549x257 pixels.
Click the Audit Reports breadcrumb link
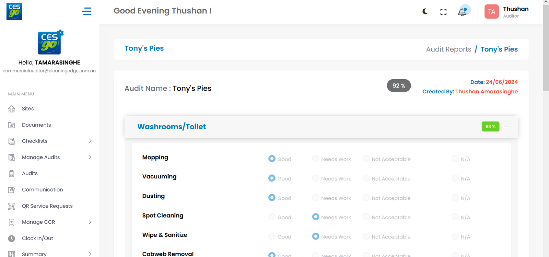point(448,49)
